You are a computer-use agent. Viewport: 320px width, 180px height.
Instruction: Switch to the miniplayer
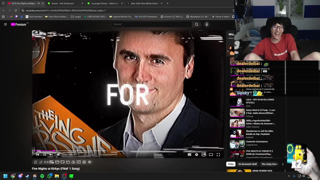(204, 154)
